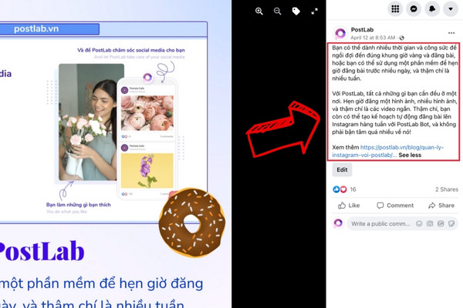Viewport: 463px width, 308px height.
Task: Open the postlab.vn blog link
Action: coord(387,151)
